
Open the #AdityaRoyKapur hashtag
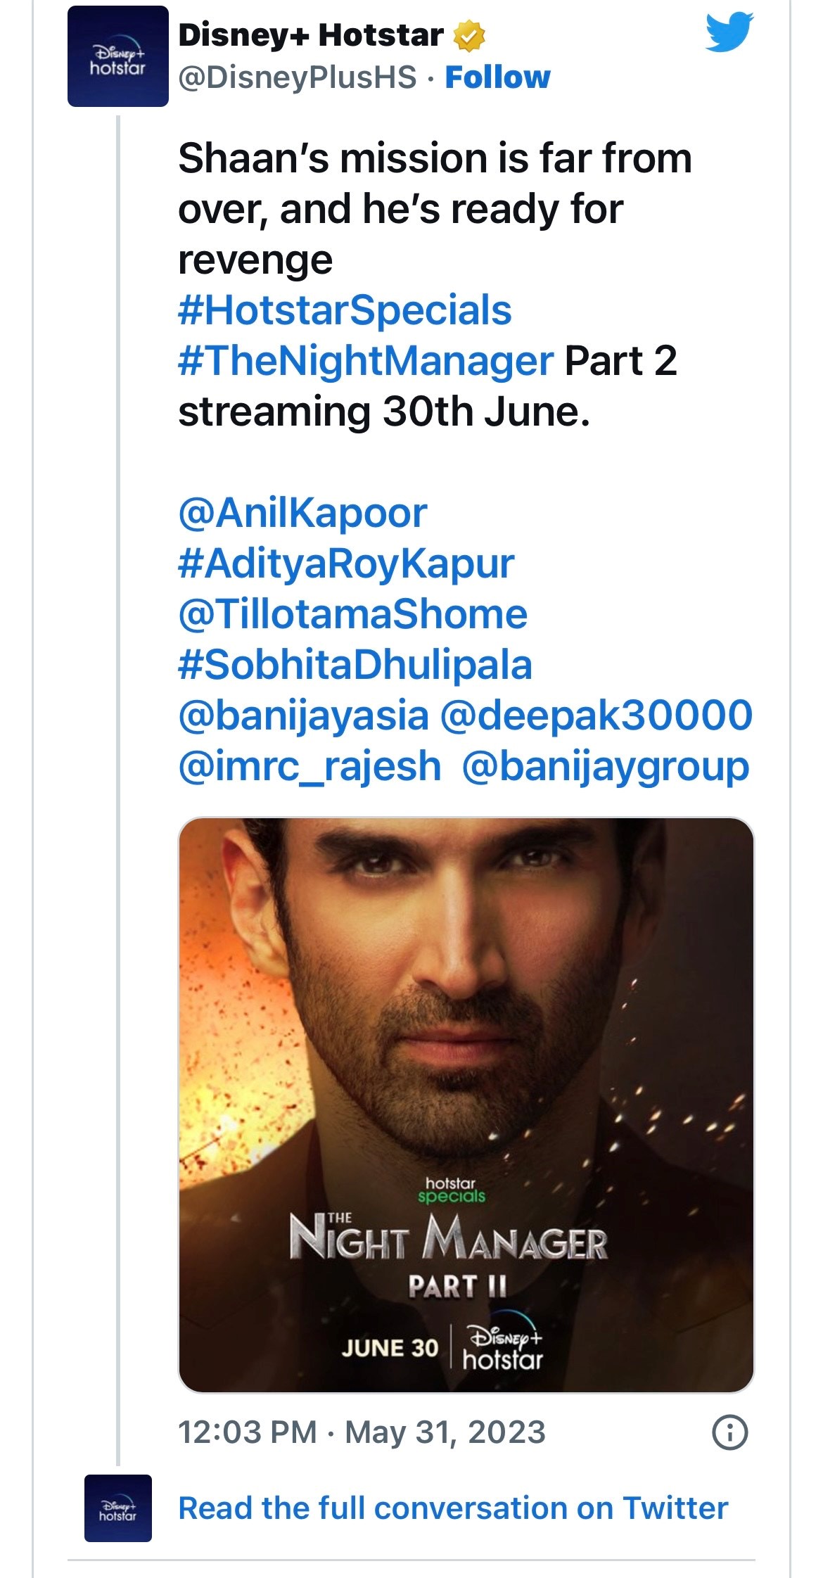coord(346,564)
